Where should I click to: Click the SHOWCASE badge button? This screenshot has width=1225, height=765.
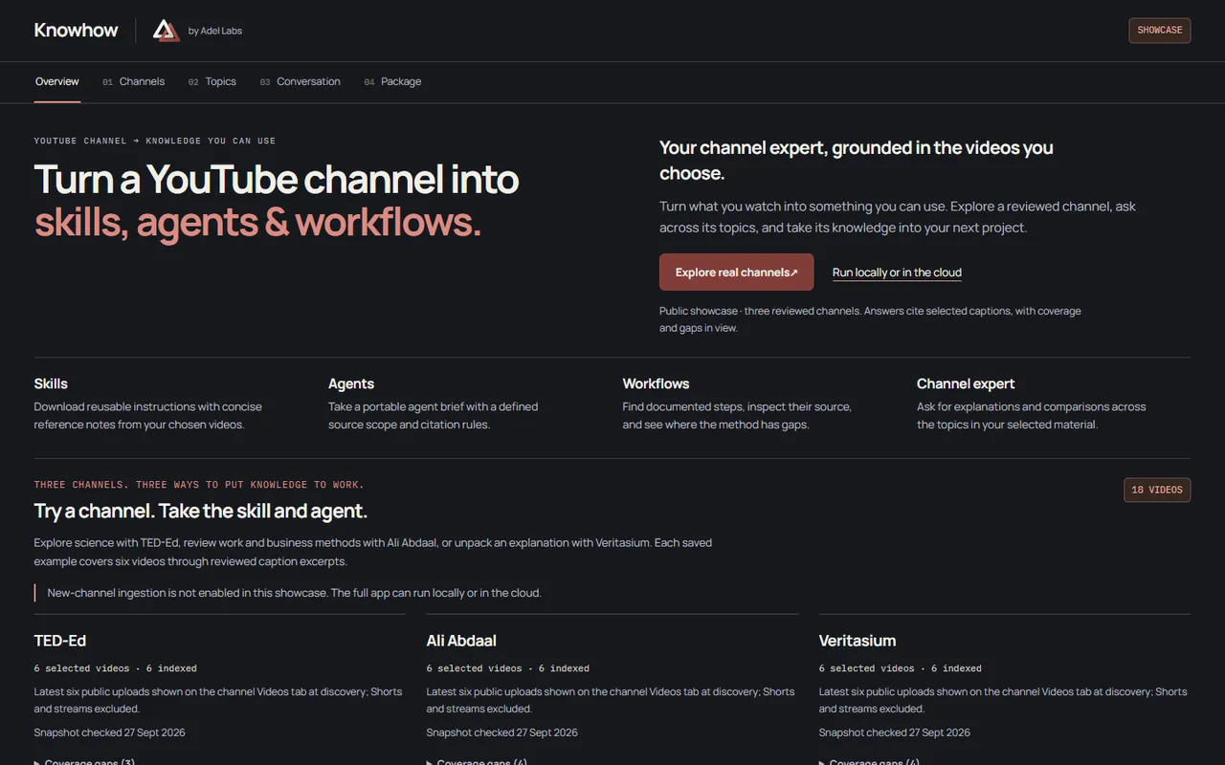click(1160, 31)
